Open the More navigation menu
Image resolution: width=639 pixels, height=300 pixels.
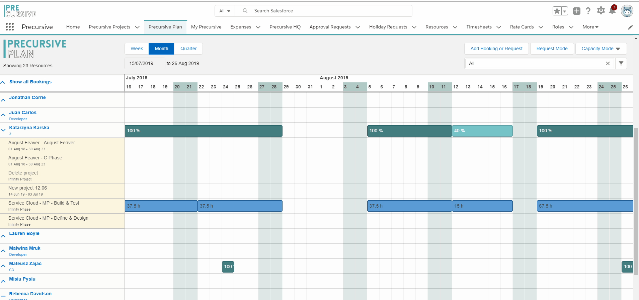coord(590,27)
